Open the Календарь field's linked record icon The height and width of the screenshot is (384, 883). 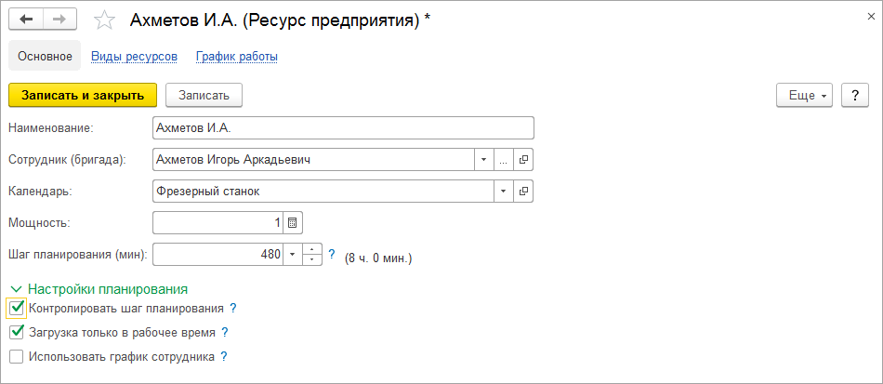point(524,191)
